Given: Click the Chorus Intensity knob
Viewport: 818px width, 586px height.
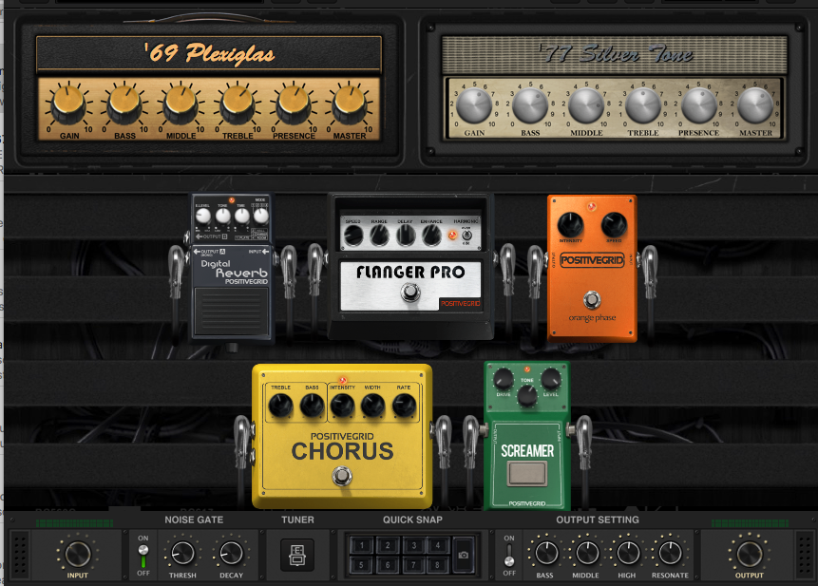Looking at the screenshot, I should tap(342, 406).
